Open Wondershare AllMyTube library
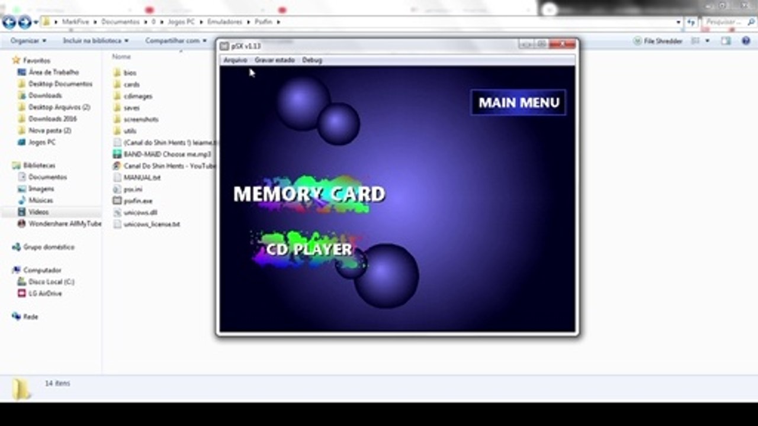Viewport: 758px width, 426px height. 65,224
